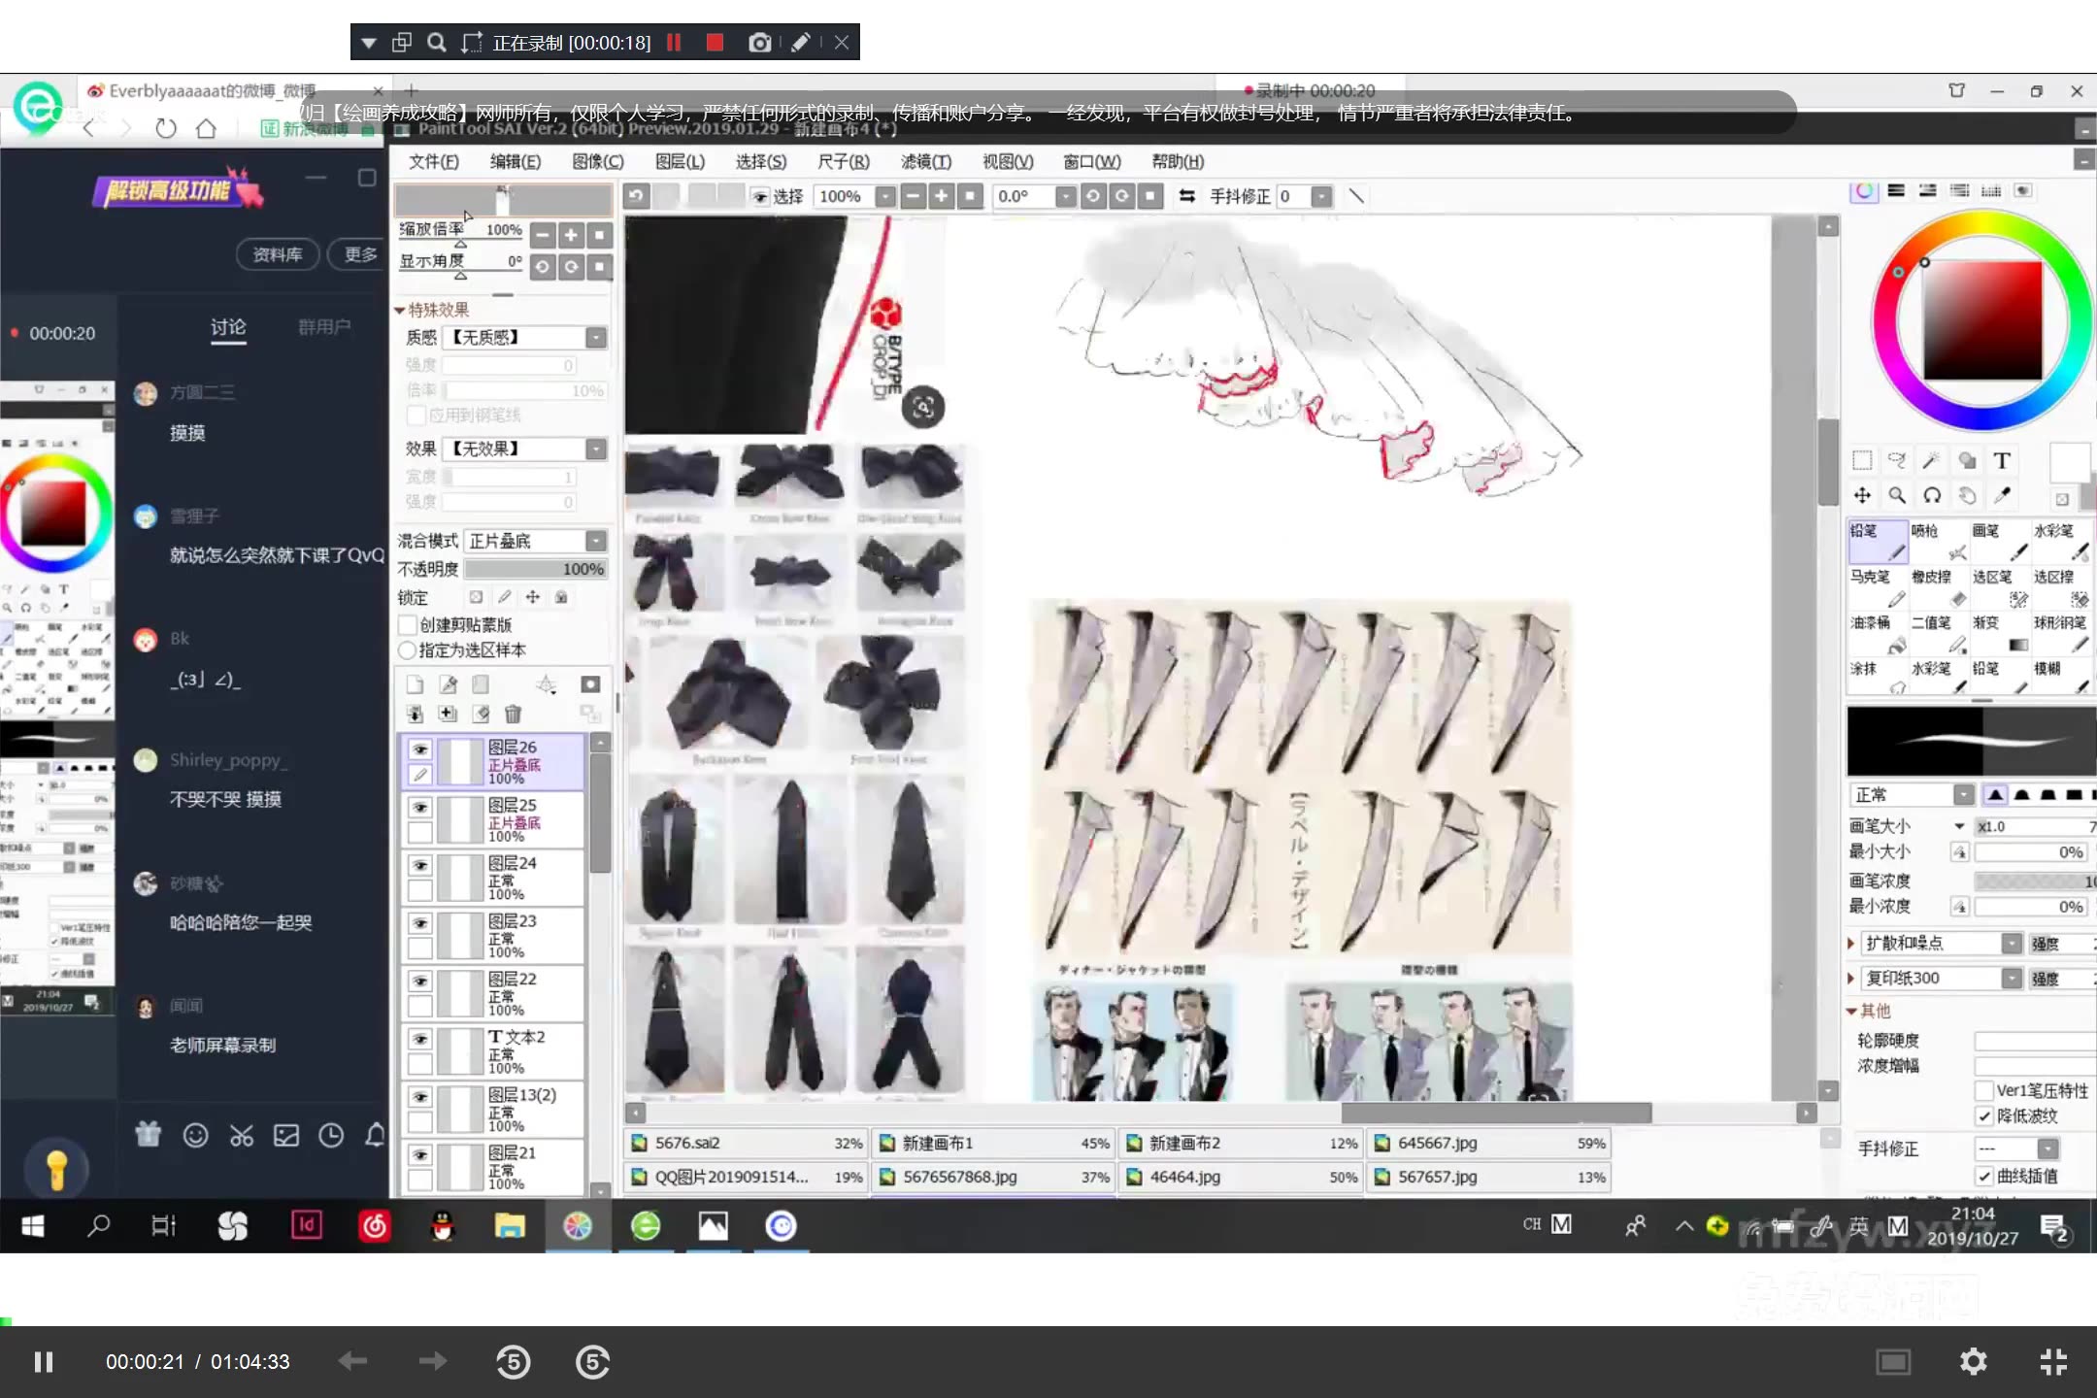Toggle 降低波纹 checkbox
Image resolution: width=2097 pixels, height=1398 pixels.
1984,1116
